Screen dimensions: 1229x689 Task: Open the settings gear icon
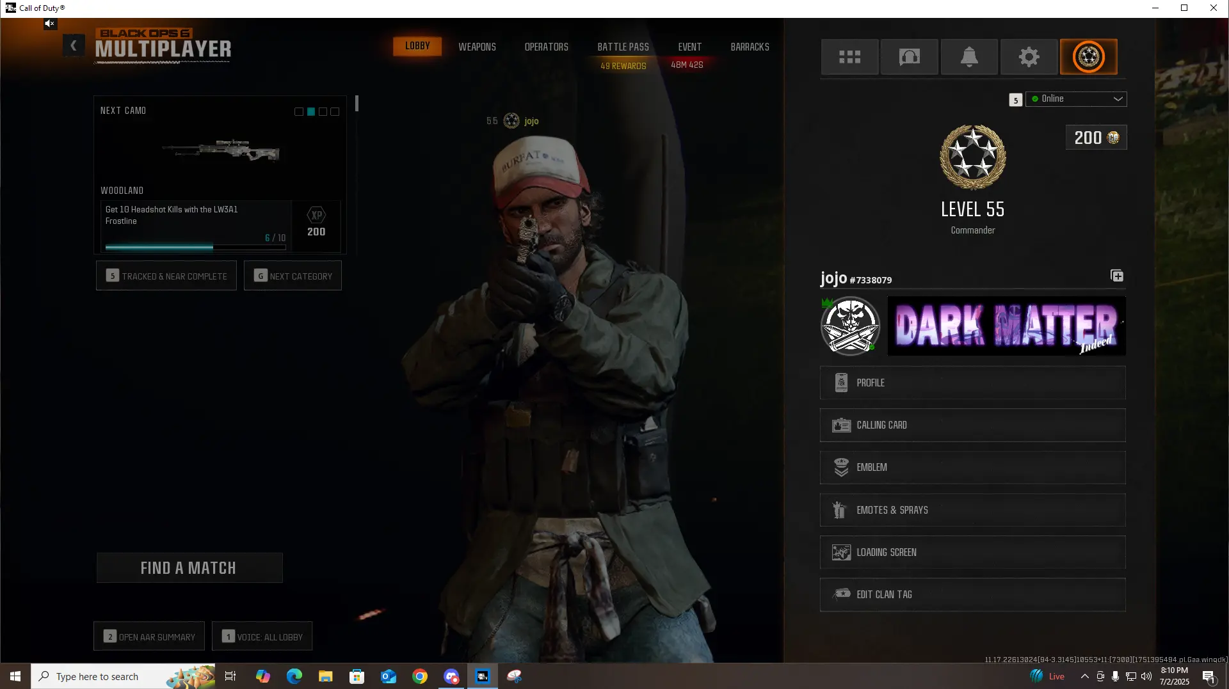point(1029,57)
